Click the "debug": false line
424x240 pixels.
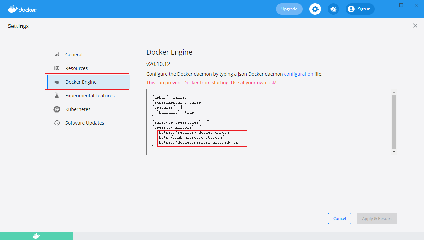(x=169, y=97)
